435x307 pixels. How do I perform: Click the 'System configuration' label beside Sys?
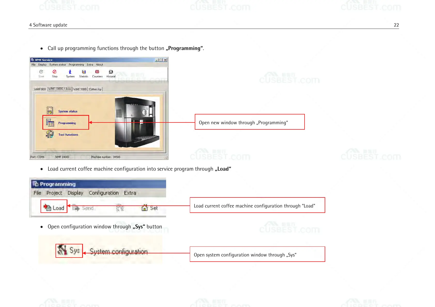(119, 252)
